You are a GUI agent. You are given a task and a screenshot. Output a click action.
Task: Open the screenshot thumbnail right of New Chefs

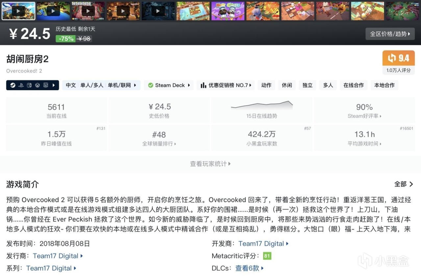263,11
